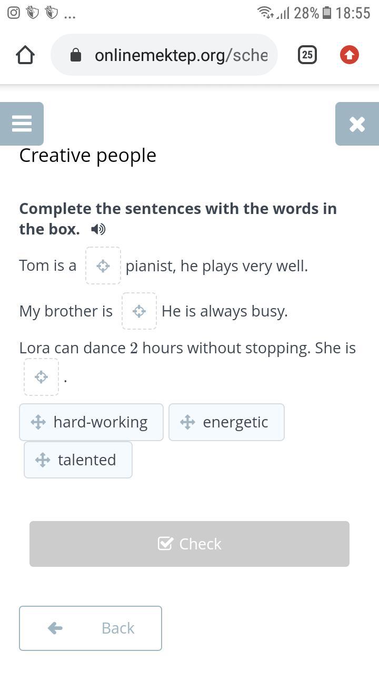This screenshot has height=673, width=379.
Task: Select the blank after "She is"
Action: pyautogui.click(x=41, y=377)
